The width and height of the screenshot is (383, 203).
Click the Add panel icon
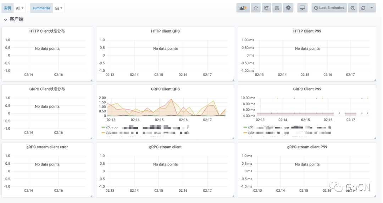[243, 8]
